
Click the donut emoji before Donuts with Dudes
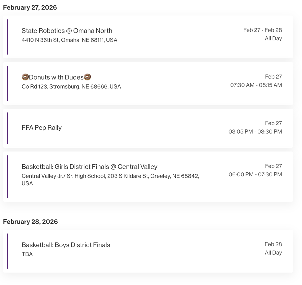click(25, 77)
